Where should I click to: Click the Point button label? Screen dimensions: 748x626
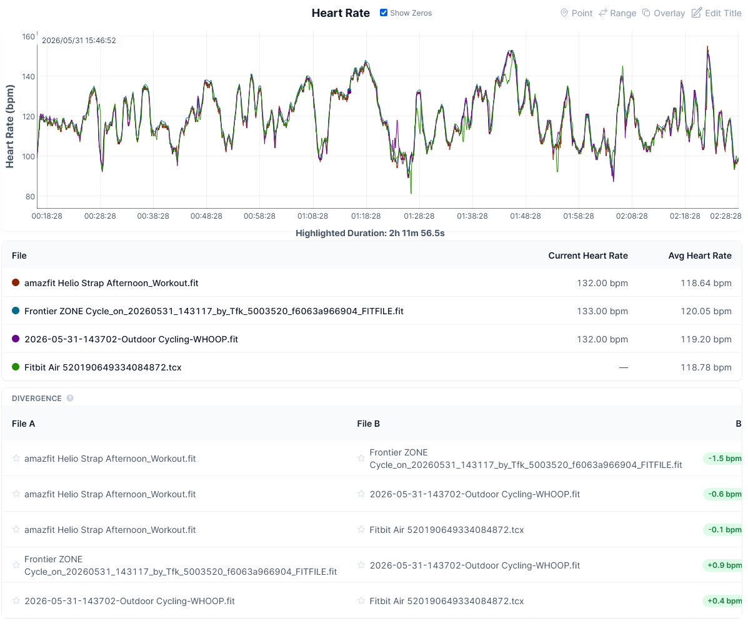pyautogui.click(x=582, y=13)
